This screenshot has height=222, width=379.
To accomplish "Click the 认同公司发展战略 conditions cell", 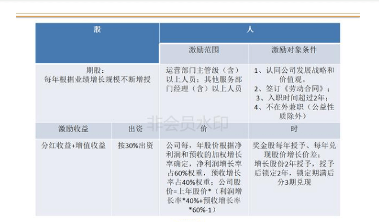I will point(294,93).
